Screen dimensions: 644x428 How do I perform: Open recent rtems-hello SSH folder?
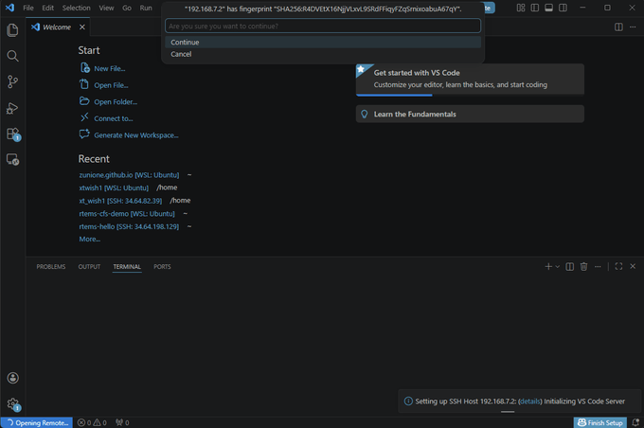tap(129, 226)
